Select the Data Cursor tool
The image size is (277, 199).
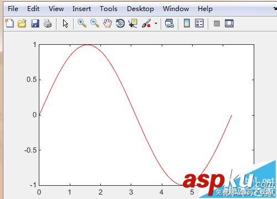click(x=133, y=23)
